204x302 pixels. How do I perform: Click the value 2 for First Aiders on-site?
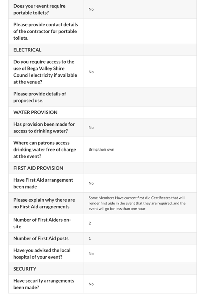tap(90, 223)
